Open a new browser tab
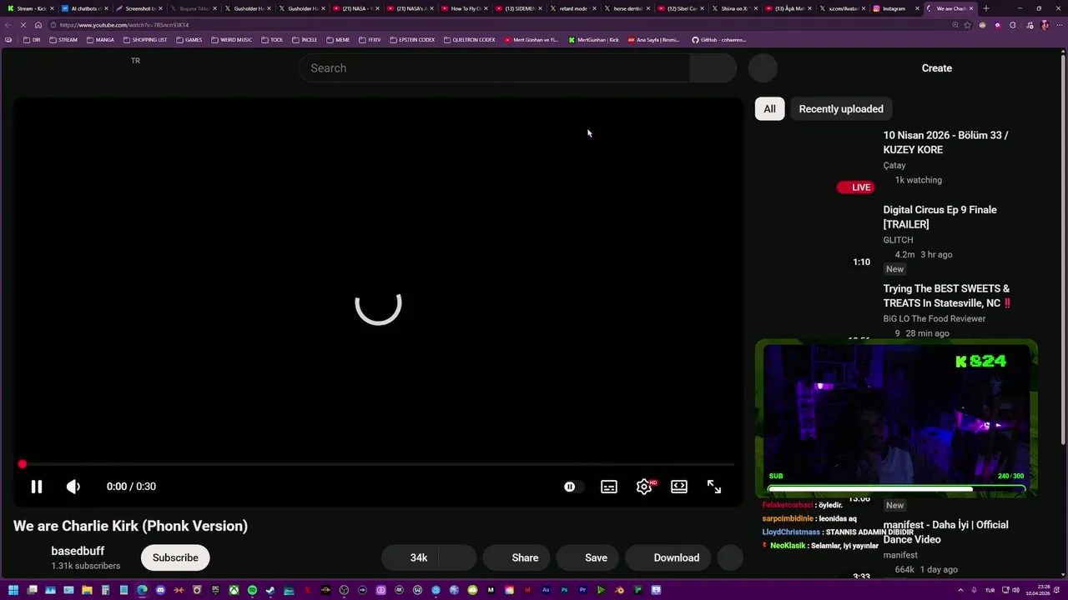This screenshot has width=1068, height=600. coord(985,8)
